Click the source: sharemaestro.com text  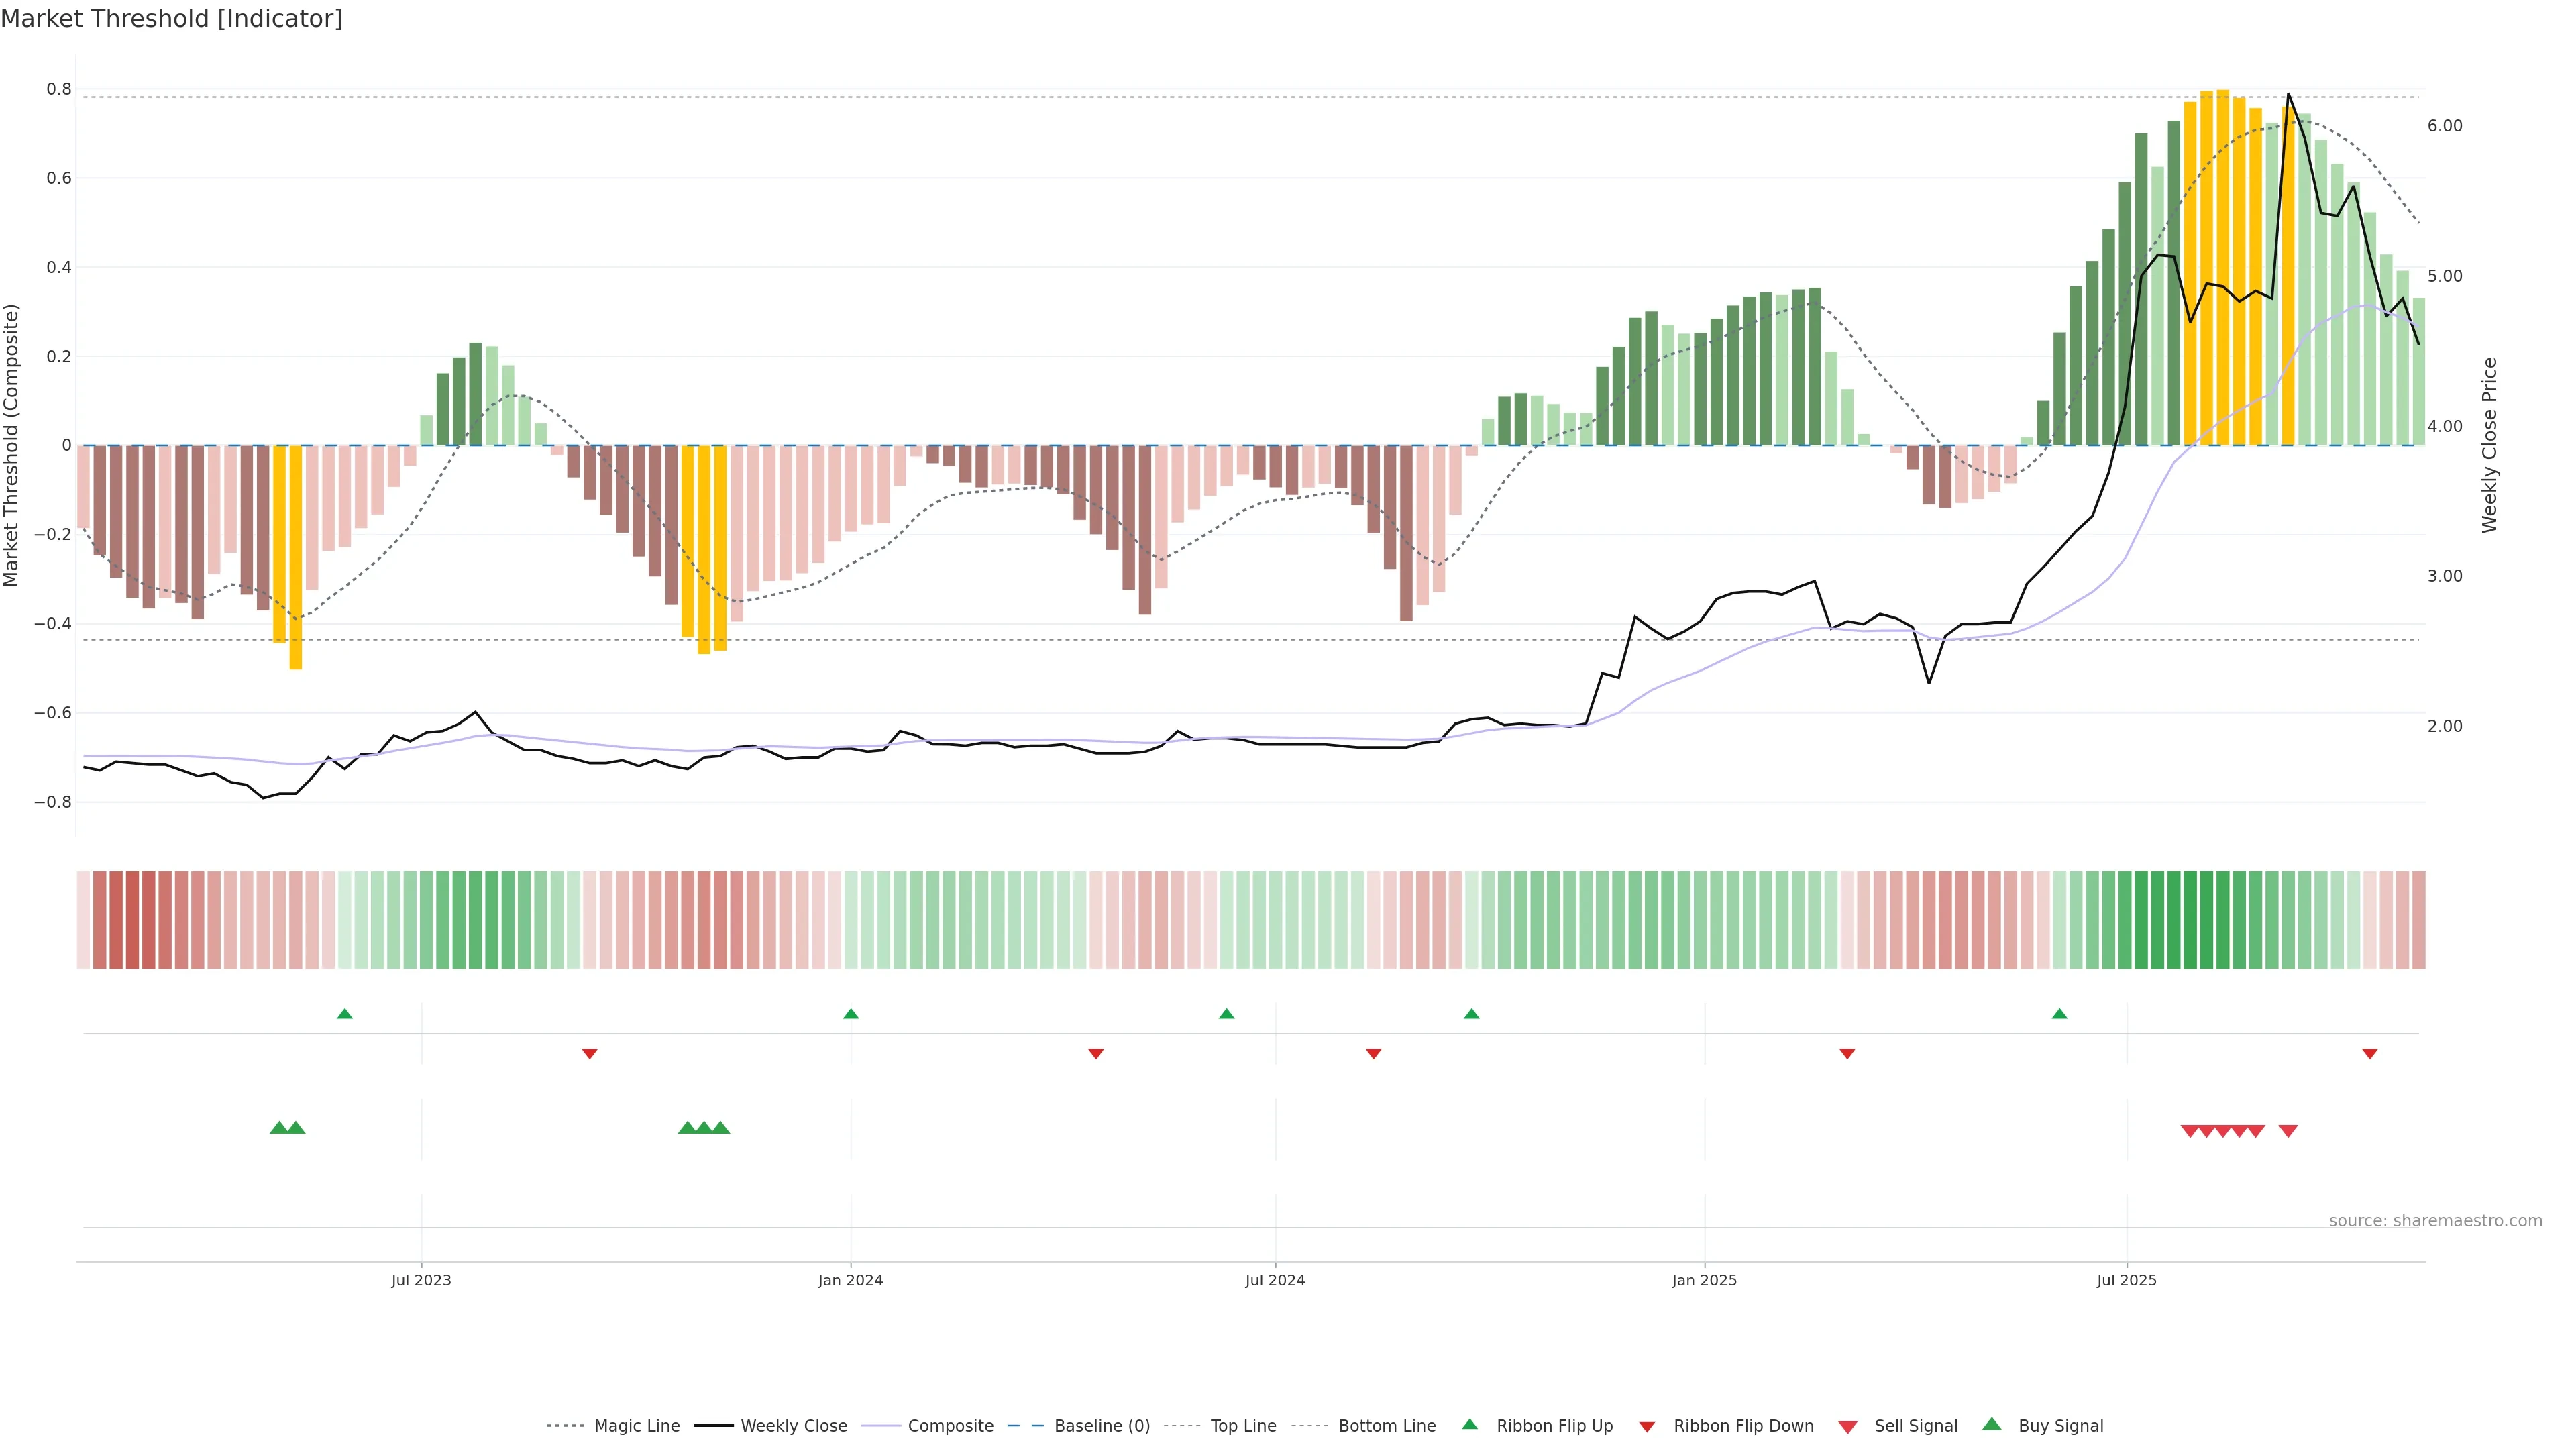tap(2435, 1221)
